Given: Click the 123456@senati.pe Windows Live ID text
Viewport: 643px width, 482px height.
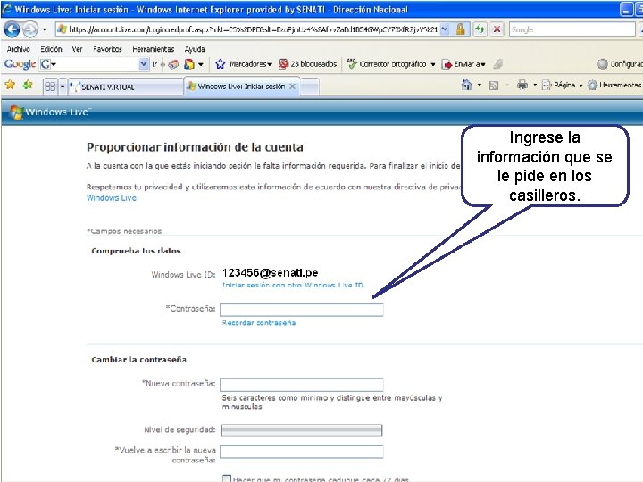Looking at the screenshot, I should coord(271,272).
